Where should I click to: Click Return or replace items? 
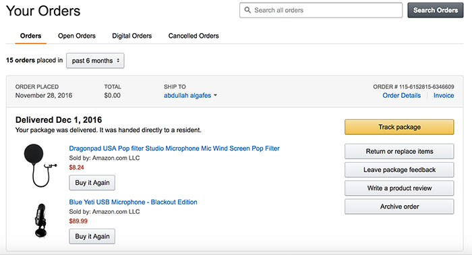[x=399, y=151]
